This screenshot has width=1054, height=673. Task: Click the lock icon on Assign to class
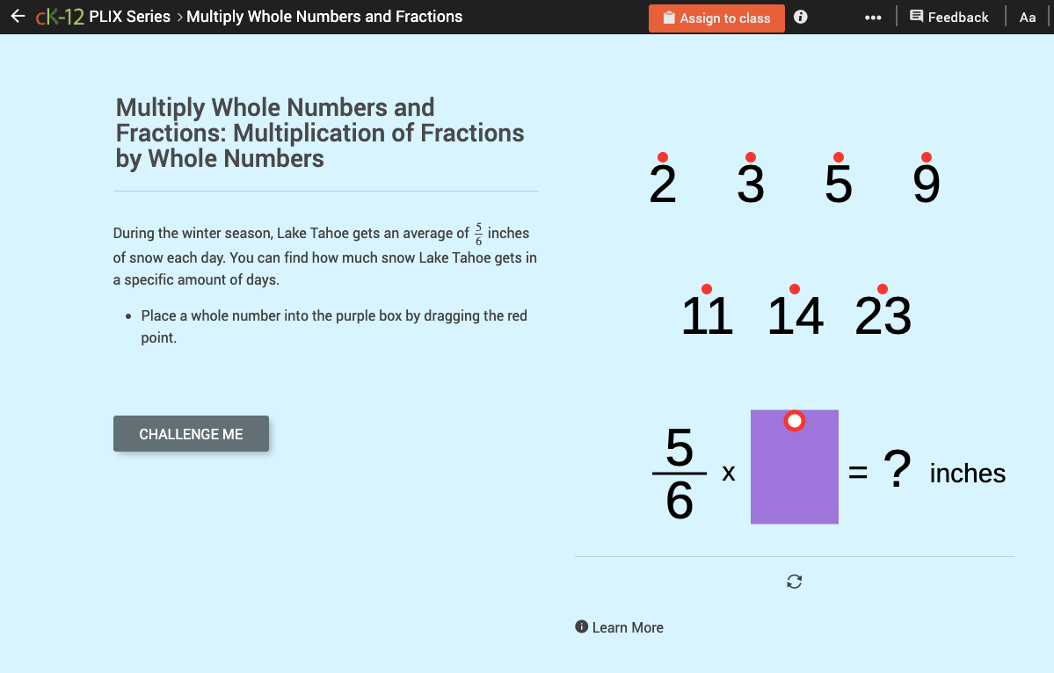point(668,17)
